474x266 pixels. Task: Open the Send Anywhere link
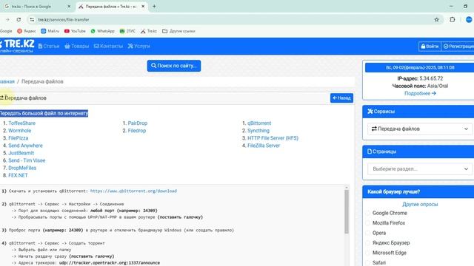click(25, 146)
